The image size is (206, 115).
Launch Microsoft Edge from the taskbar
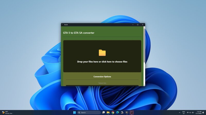tap(117, 112)
